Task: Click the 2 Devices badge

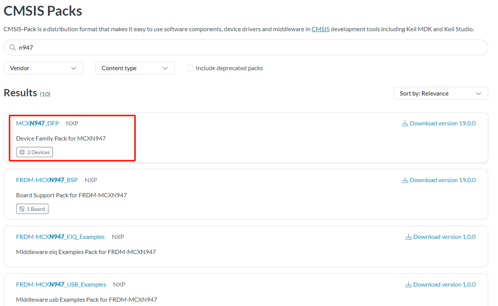Action: click(35, 152)
